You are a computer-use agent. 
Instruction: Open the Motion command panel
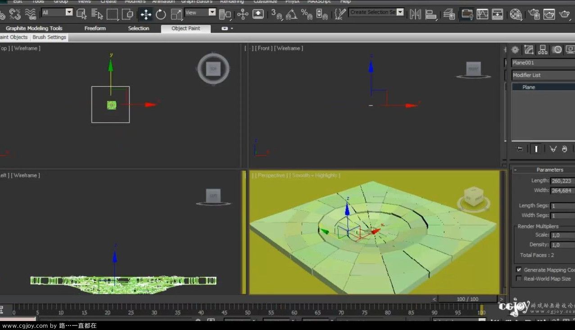pyautogui.click(x=557, y=49)
